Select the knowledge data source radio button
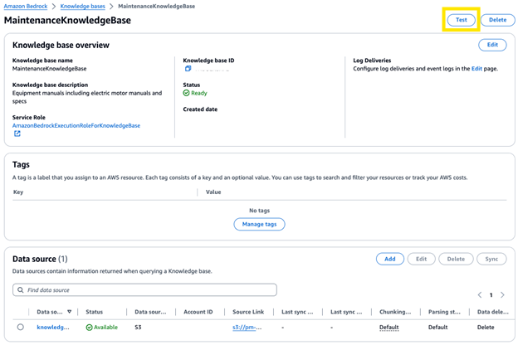The image size is (518, 345). [21, 328]
